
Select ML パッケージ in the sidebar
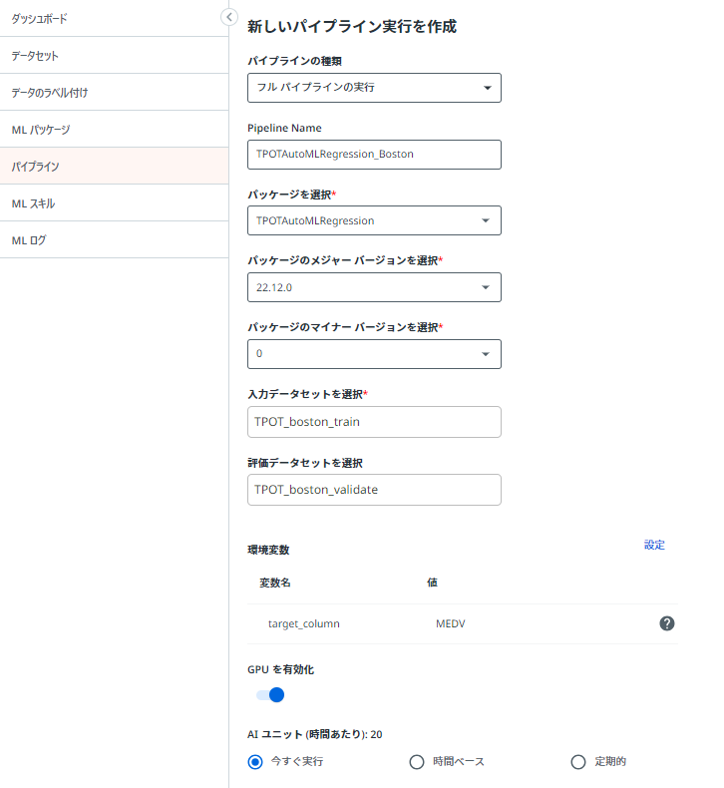[x=114, y=129]
